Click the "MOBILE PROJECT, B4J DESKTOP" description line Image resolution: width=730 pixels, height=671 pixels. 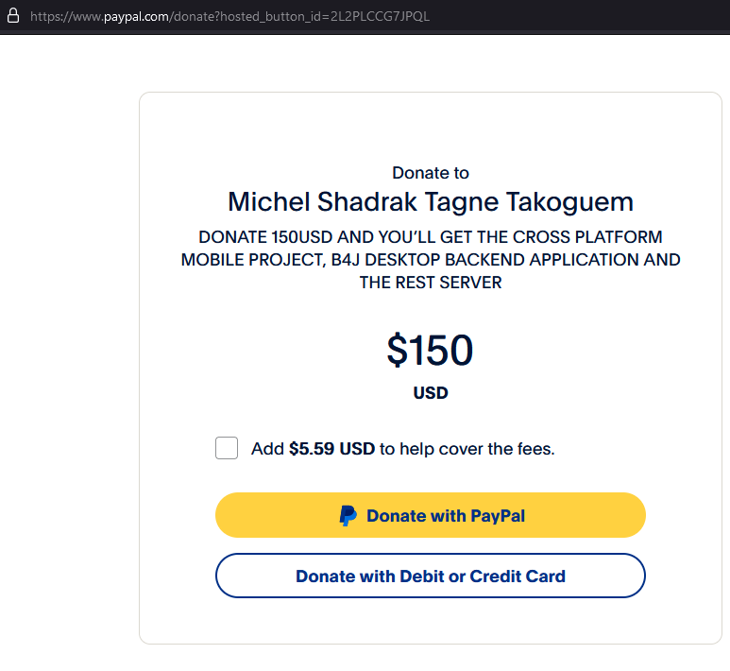click(430, 260)
